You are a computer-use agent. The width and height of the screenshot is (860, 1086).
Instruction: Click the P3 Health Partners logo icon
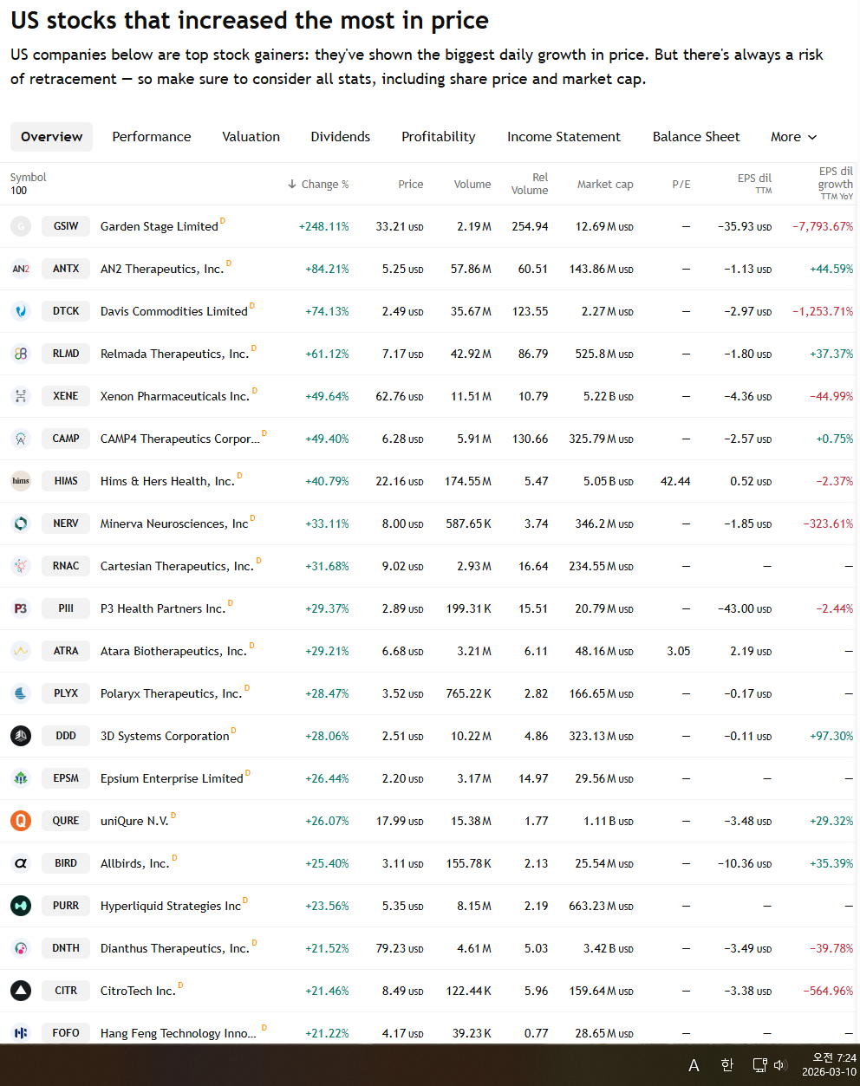pos(21,608)
